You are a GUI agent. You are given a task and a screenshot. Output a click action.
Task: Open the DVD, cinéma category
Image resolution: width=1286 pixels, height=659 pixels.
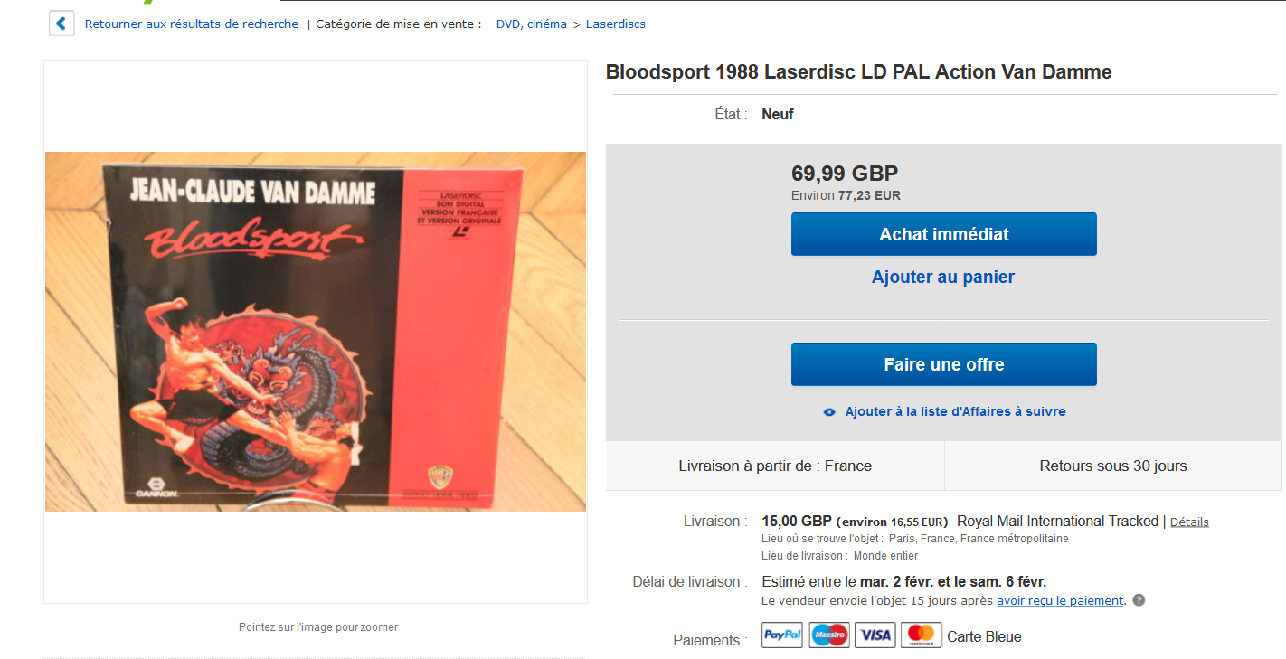pyautogui.click(x=532, y=24)
